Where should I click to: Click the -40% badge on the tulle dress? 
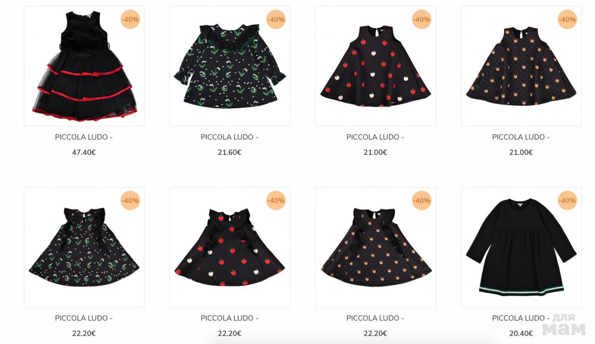tap(130, 19)
